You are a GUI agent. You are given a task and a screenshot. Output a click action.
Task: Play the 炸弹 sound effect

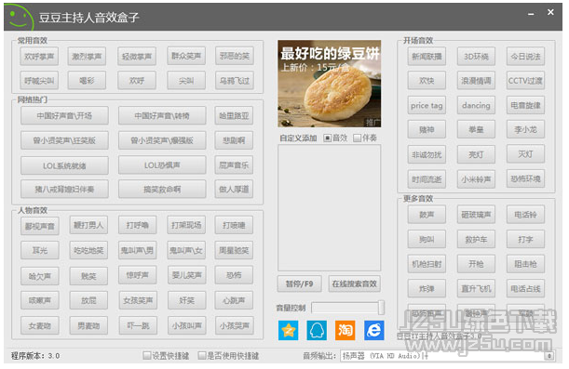[x=427, y=289]
